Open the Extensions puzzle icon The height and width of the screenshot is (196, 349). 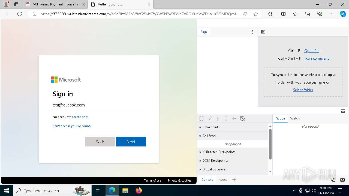click(270, 14)
